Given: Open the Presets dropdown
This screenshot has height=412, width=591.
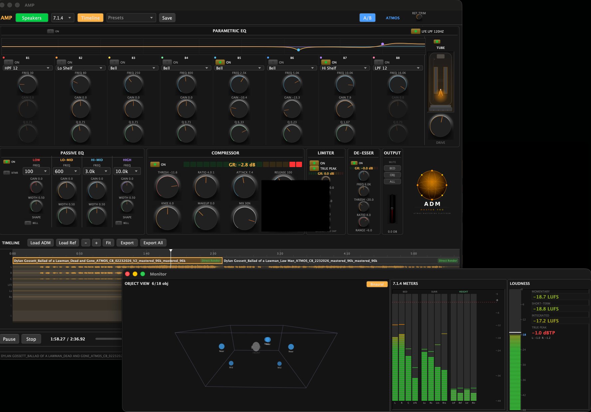Looking at the screenshot, I should coord(131,18).
